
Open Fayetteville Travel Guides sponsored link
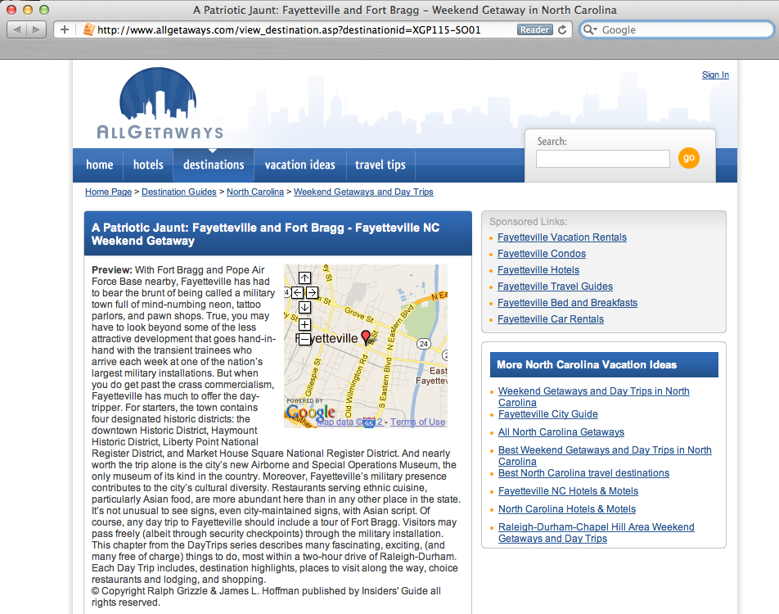point(555,287)
